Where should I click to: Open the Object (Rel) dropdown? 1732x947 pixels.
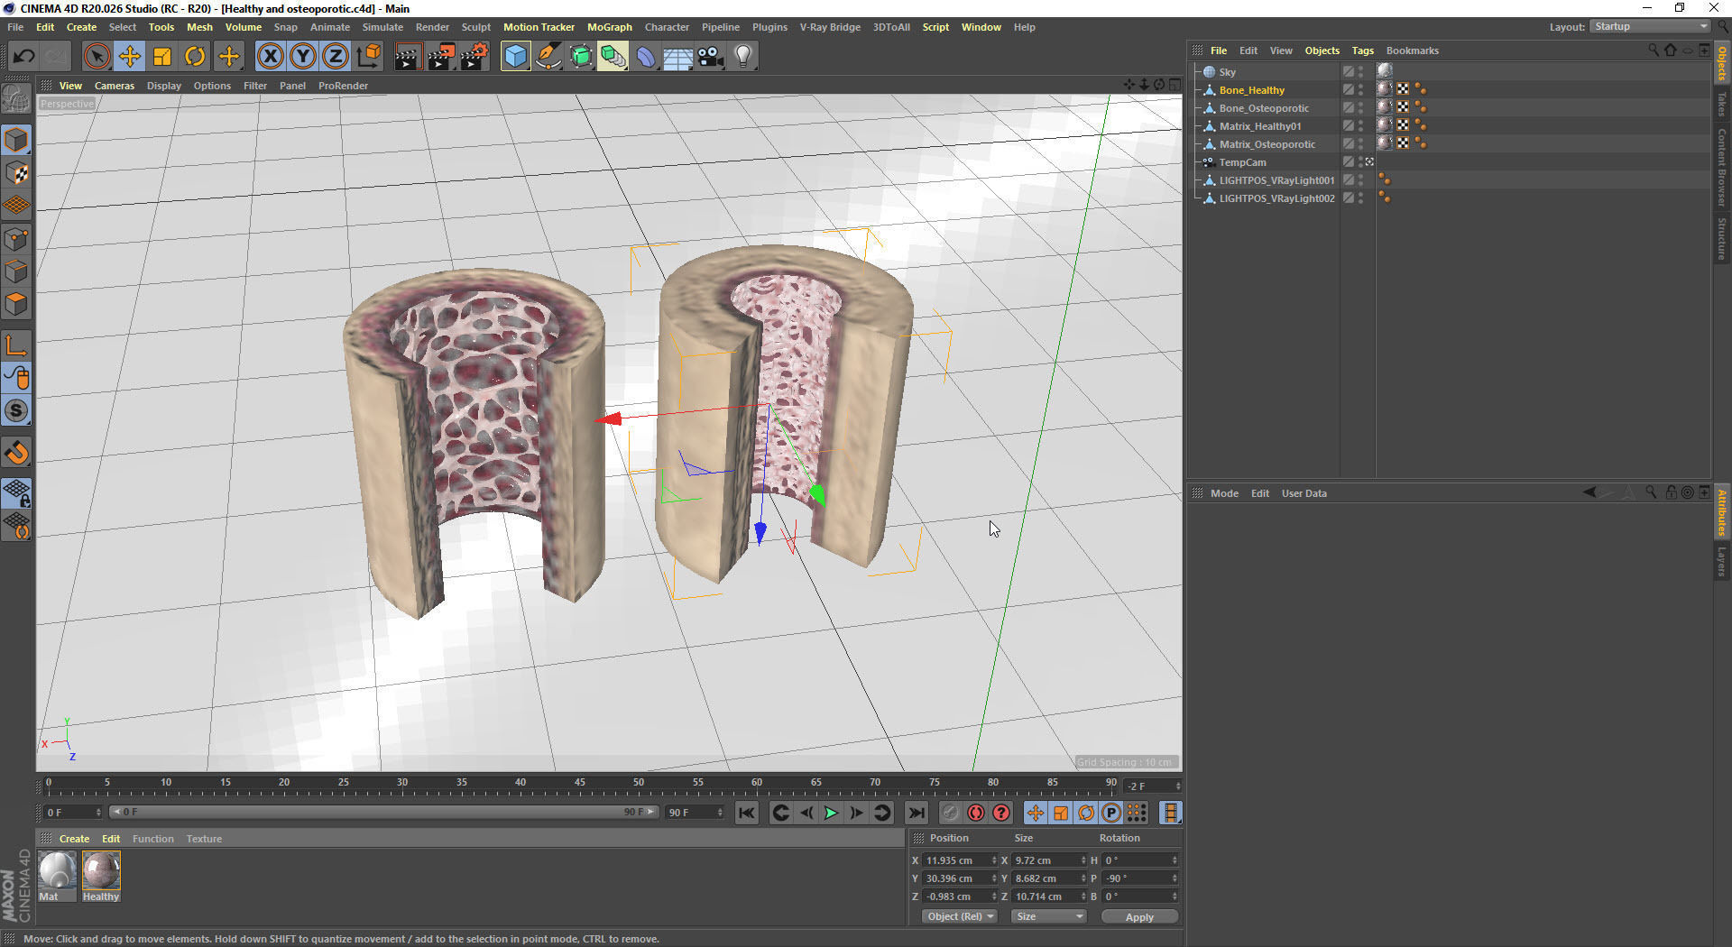pyautogui.click(x=958, y=915)
